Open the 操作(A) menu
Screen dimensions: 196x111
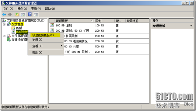(x=22, y=9)
